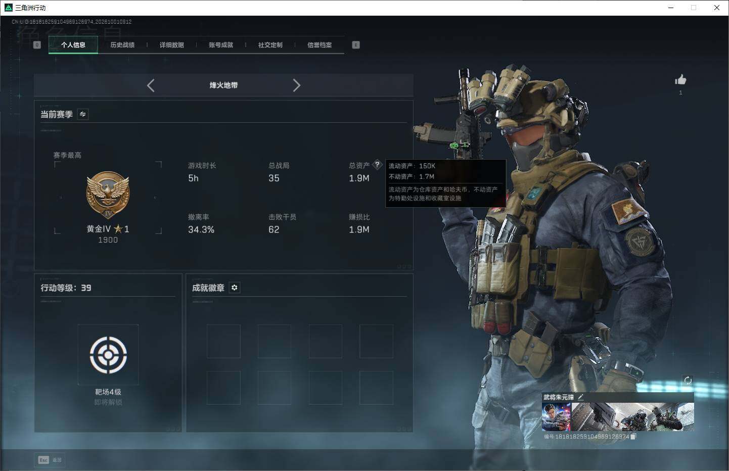Viewport: 729px width, 471px height.
Task: Click the thumbs-up like icon
Action: (680, 79)
